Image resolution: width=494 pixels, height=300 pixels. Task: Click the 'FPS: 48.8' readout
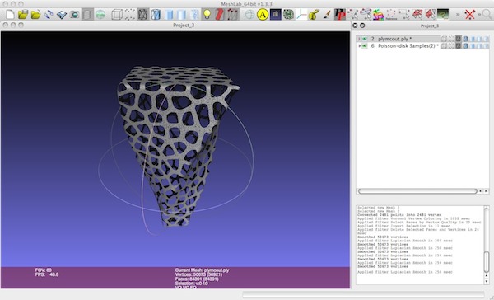click(47, 274)
